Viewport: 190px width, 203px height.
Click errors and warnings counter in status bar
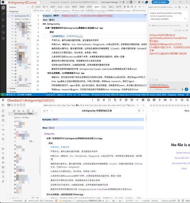(x=11, y=95)
